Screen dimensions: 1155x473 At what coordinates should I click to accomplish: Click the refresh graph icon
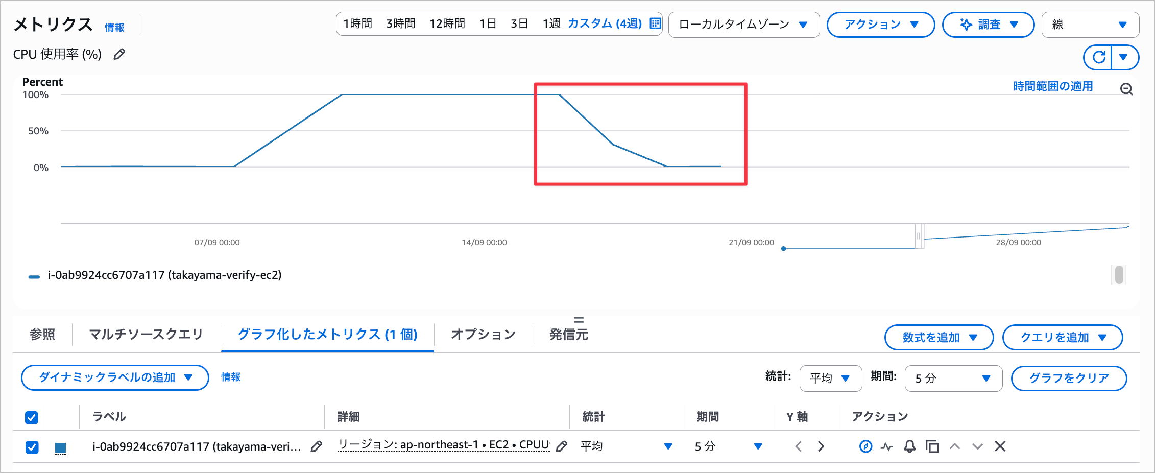1099,57
